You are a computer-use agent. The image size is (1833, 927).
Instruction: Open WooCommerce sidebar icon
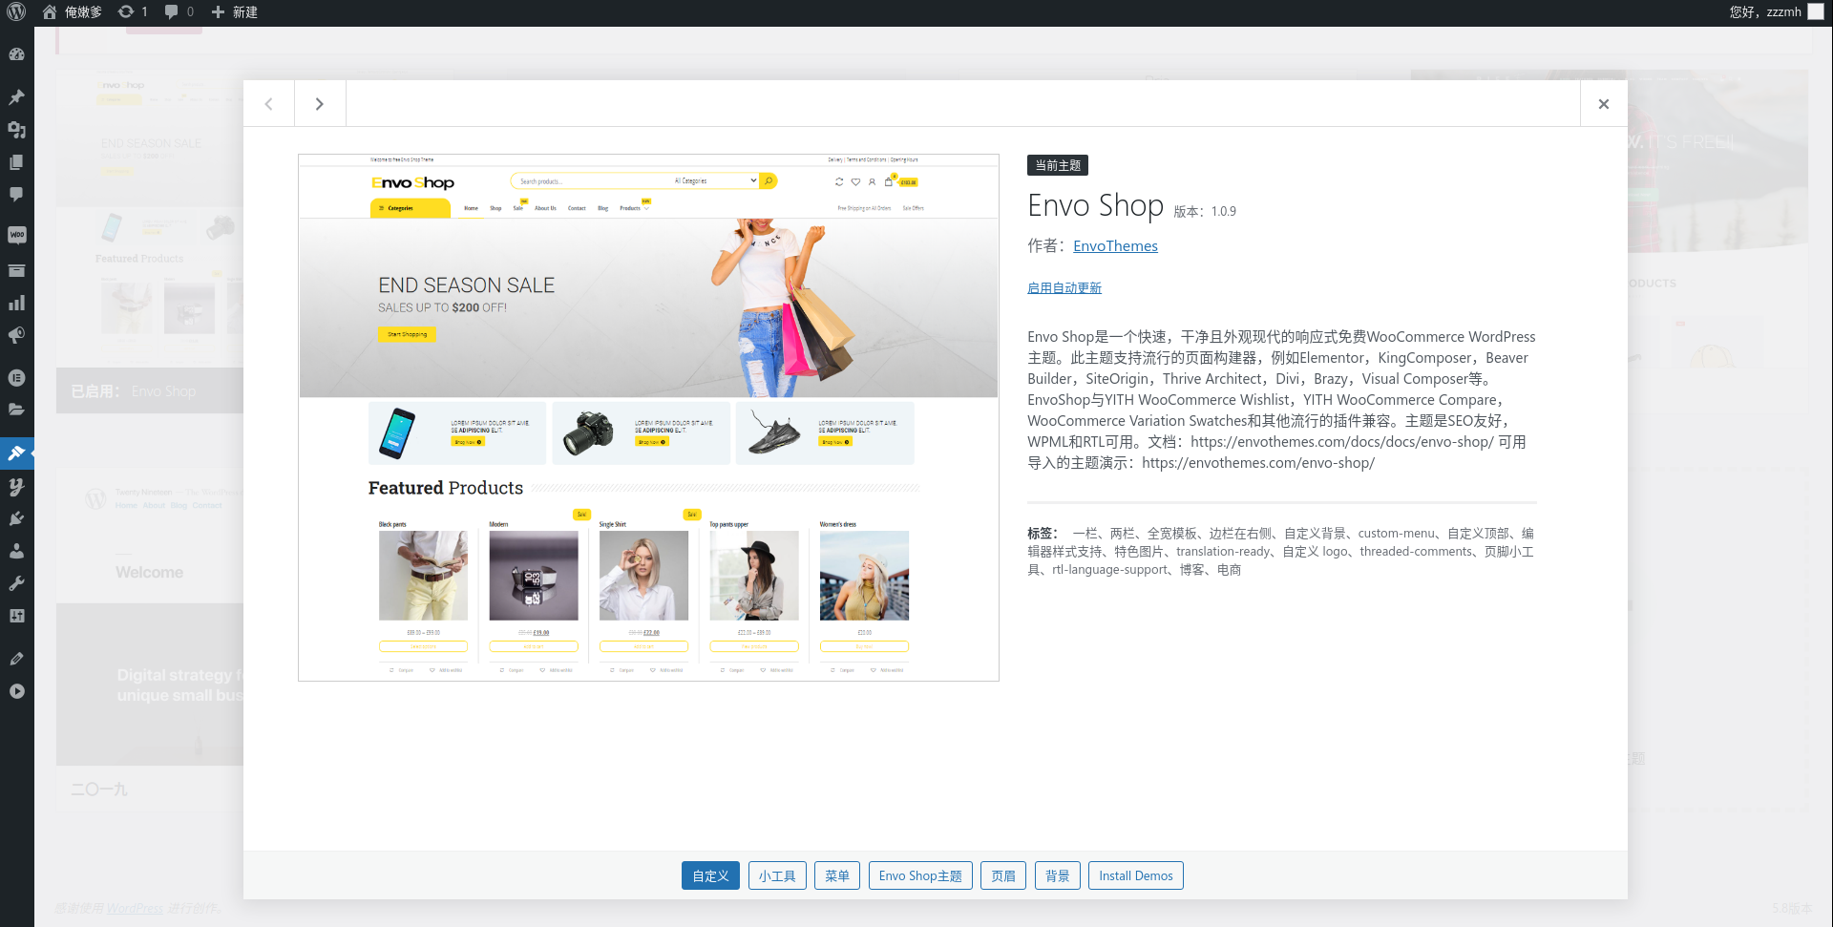16,234
